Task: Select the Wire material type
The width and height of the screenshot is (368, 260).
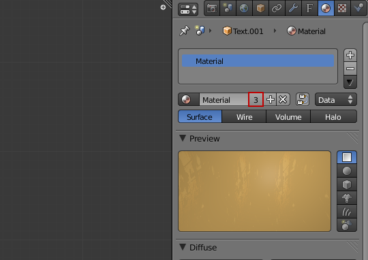Action: pyautogui.click(x=244, y=117)
